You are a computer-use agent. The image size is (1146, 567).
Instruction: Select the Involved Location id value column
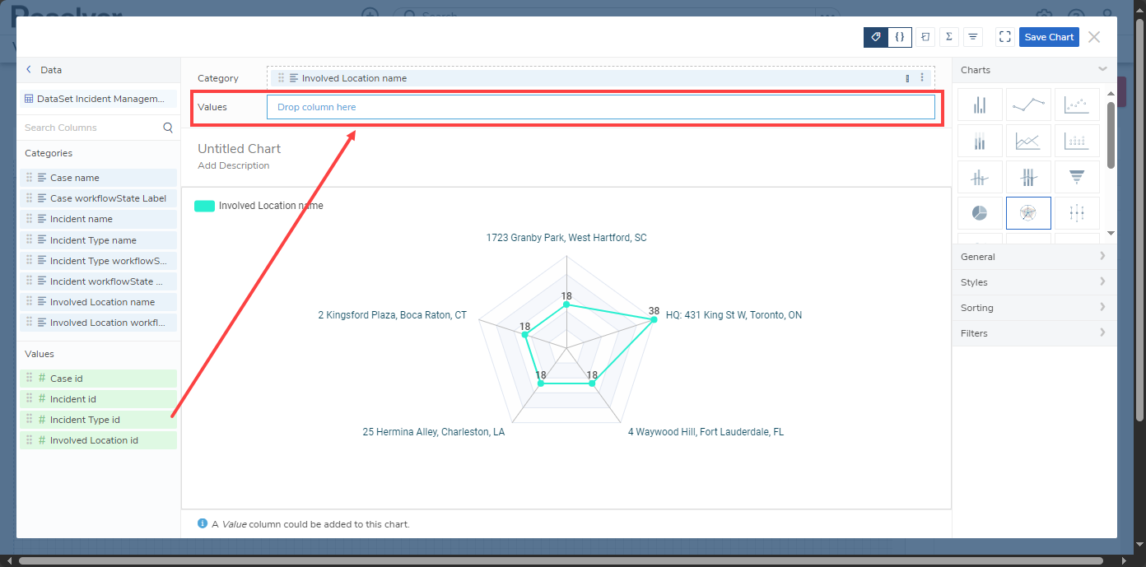[x=98, y=440]
